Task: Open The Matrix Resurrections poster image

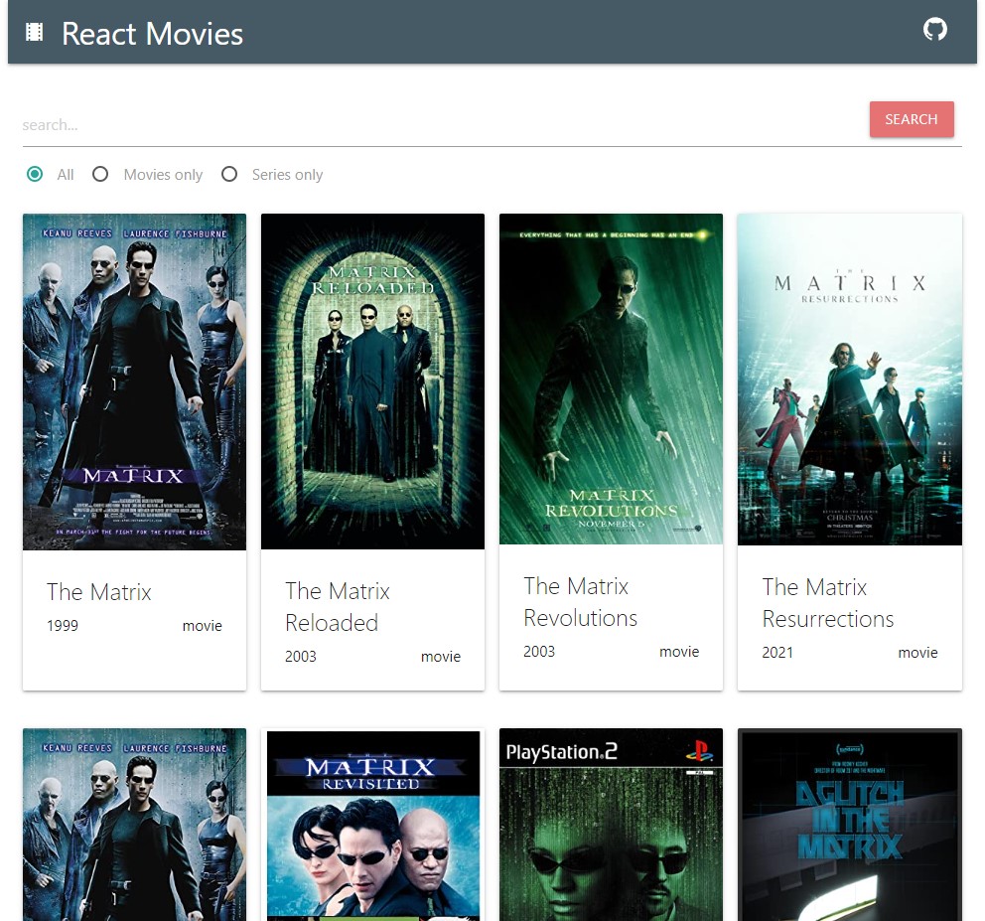Action: pos(849,380)
